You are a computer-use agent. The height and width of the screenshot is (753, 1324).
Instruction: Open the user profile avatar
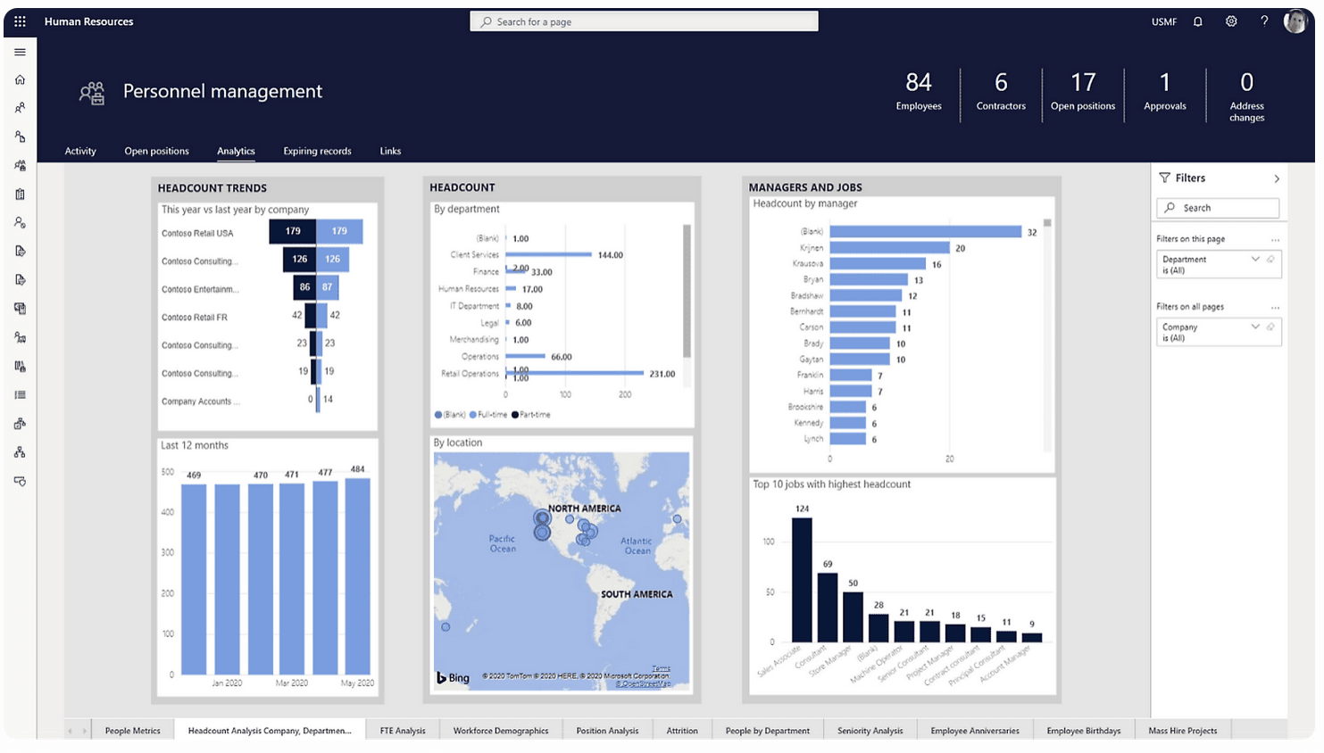coord(1295,21)
